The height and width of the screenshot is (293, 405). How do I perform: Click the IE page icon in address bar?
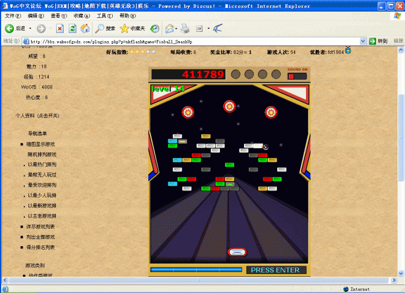[x=25, y=41]
